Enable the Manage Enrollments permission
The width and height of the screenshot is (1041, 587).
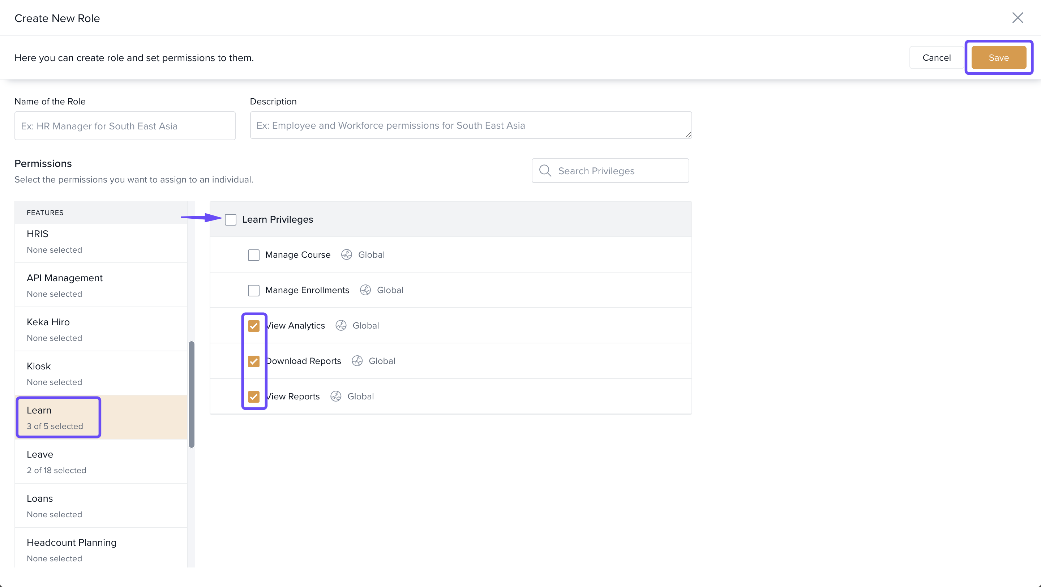253,291
